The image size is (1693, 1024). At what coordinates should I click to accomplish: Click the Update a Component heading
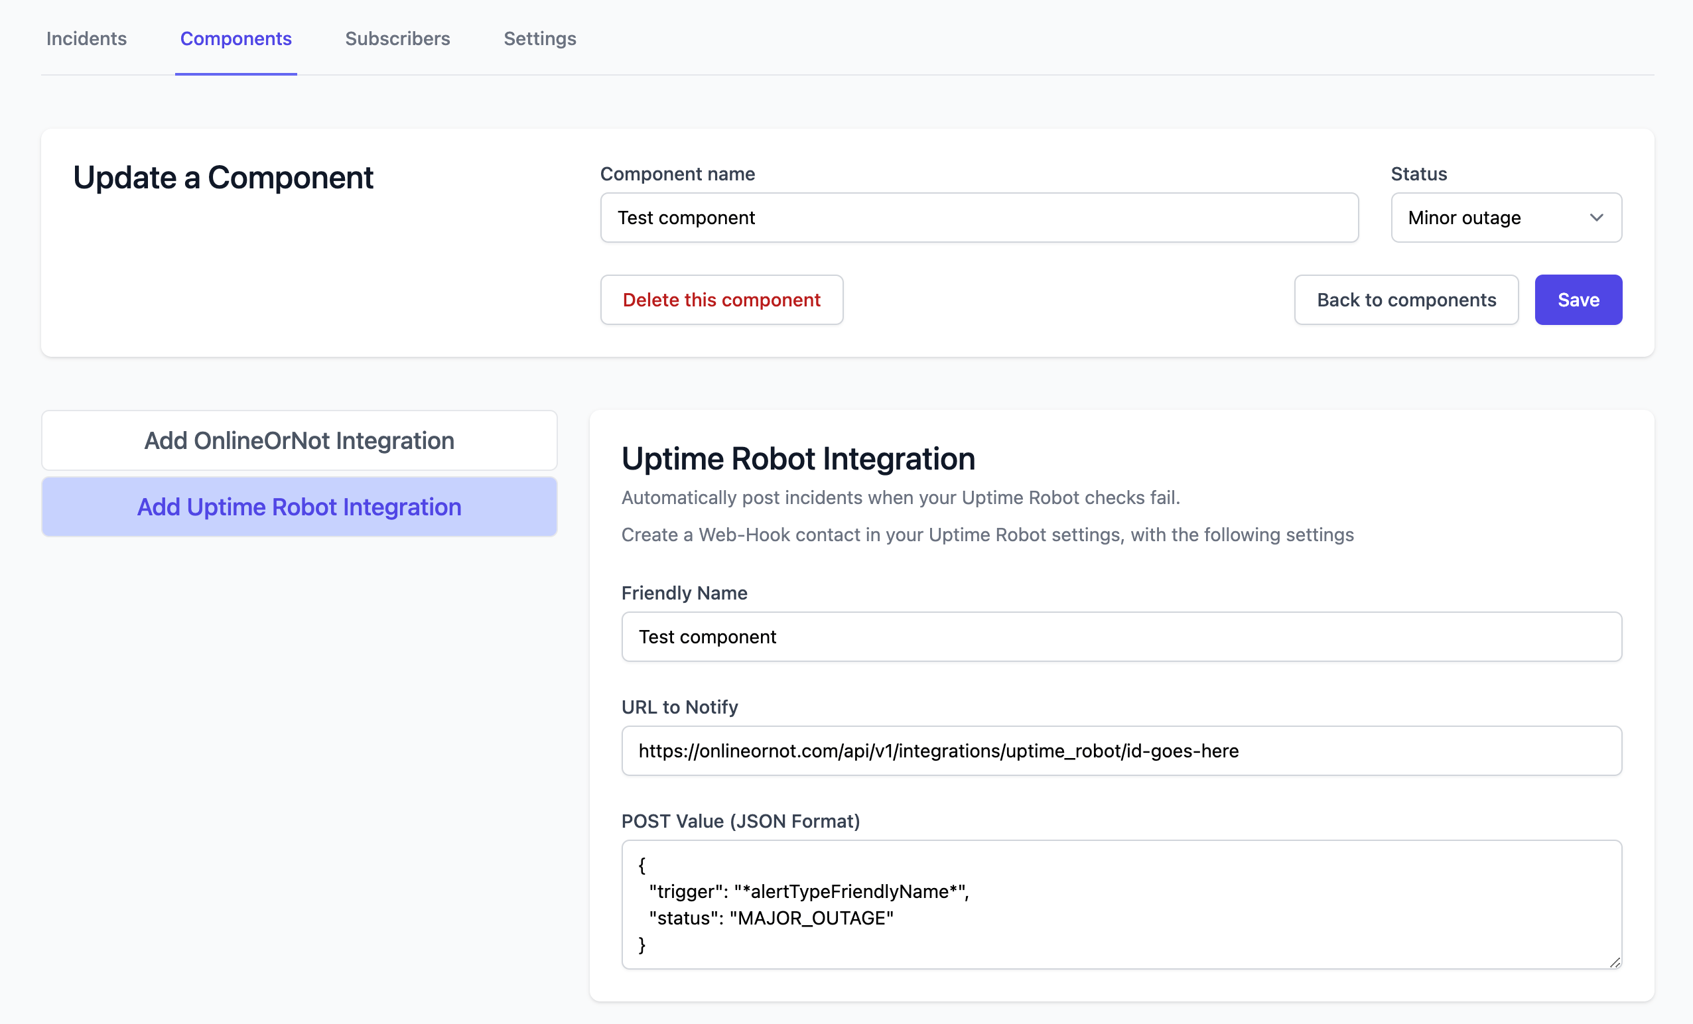coord(223,178)
